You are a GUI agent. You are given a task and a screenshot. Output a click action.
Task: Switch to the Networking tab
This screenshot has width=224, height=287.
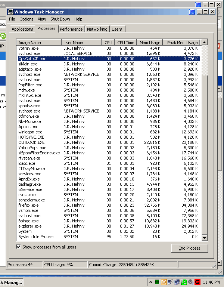[x=97, y=29]
